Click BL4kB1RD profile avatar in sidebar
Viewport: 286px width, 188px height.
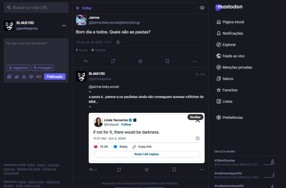(9, 25)
